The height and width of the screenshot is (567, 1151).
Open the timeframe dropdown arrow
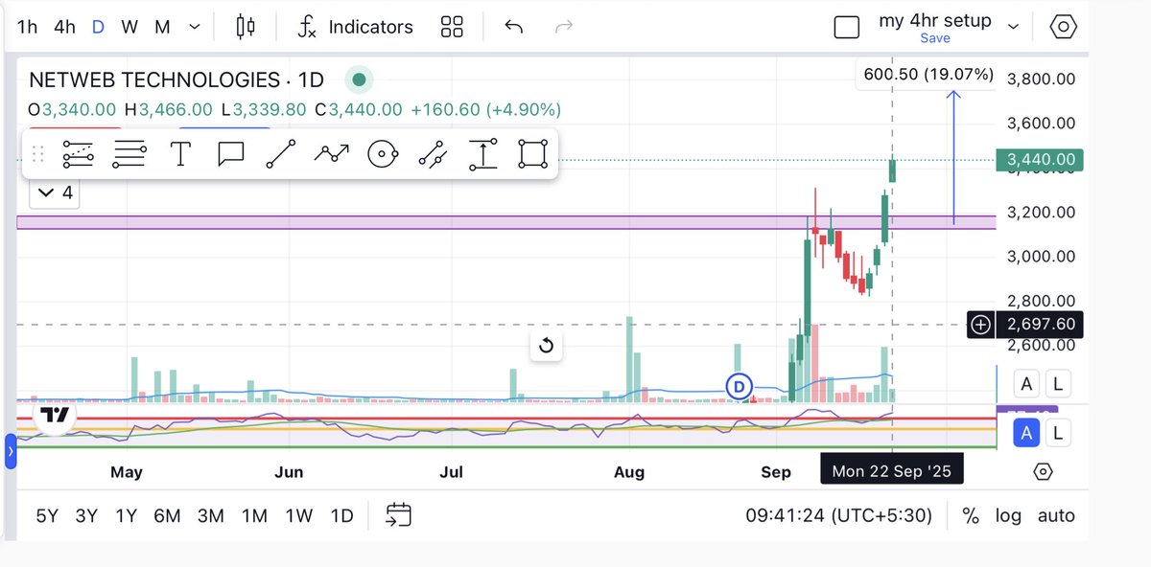[x=197, y=27]
